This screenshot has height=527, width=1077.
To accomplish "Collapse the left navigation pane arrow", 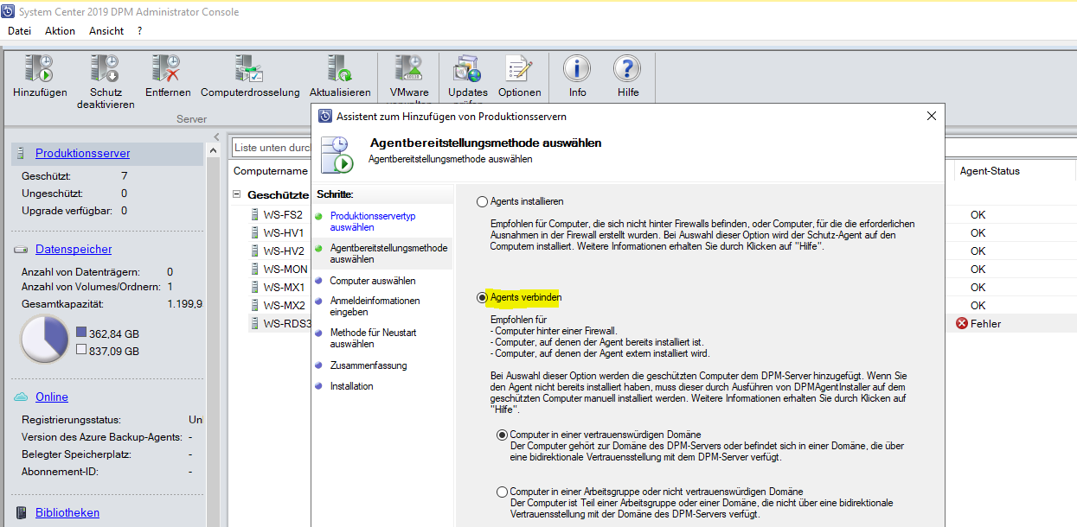I will coord(217,138).
